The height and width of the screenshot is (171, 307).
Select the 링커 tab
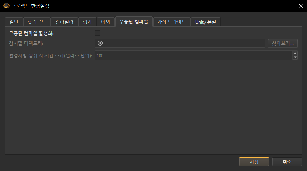(x=87, y=22)
